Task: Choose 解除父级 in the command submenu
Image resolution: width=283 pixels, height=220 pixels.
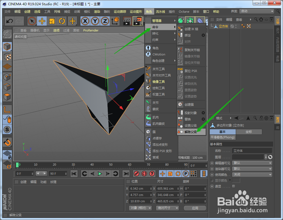Action: pyautogui.click(x=191, y=132)
